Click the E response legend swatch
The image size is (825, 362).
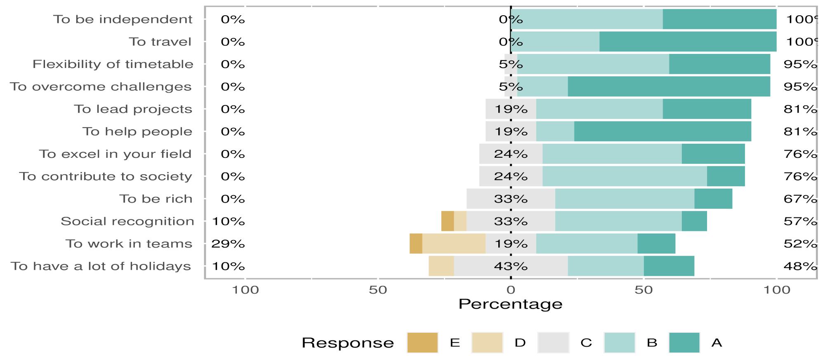(422, 343)
